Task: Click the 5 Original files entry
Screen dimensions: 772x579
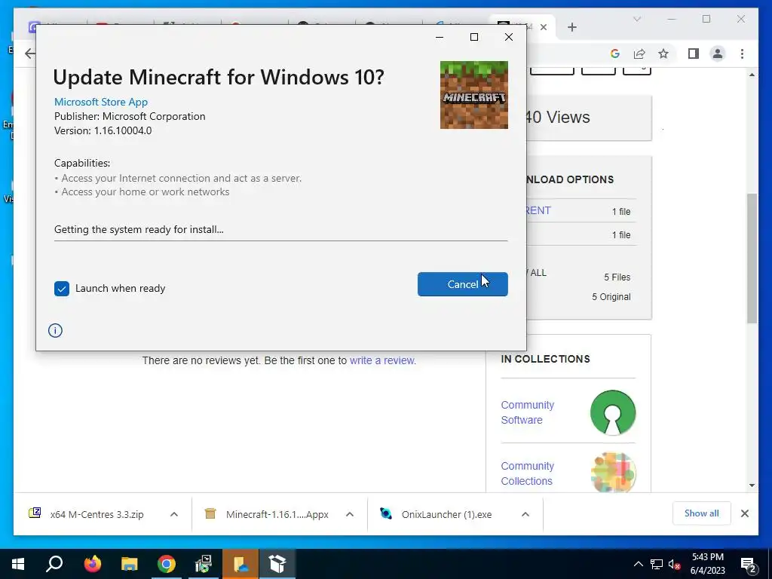Action: coord(611,297)
